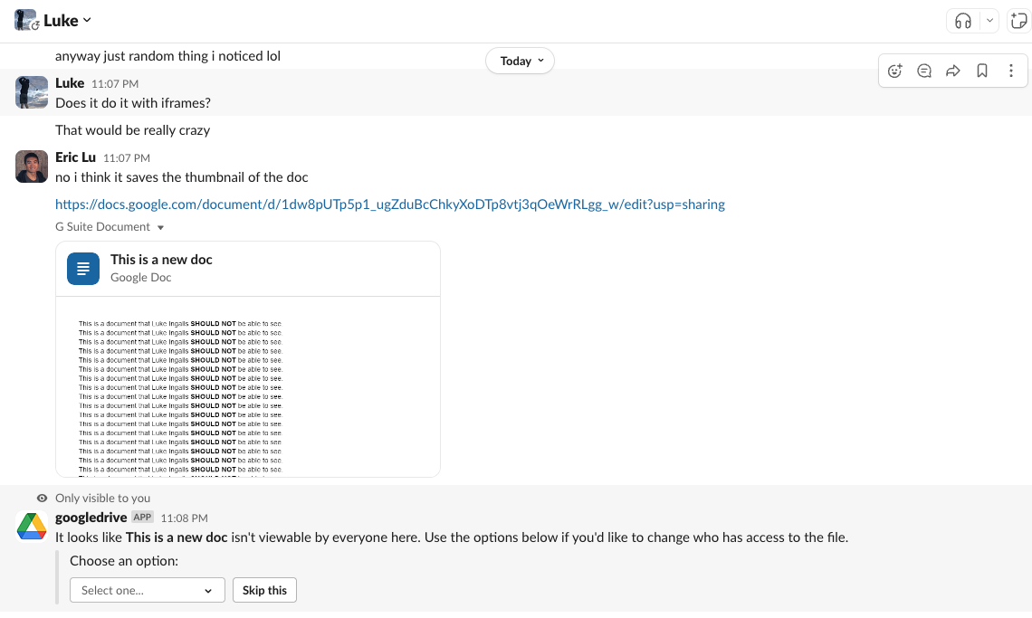
Task: Open more message actions via three-dots icon
Action: click(x=1011, y=70)
